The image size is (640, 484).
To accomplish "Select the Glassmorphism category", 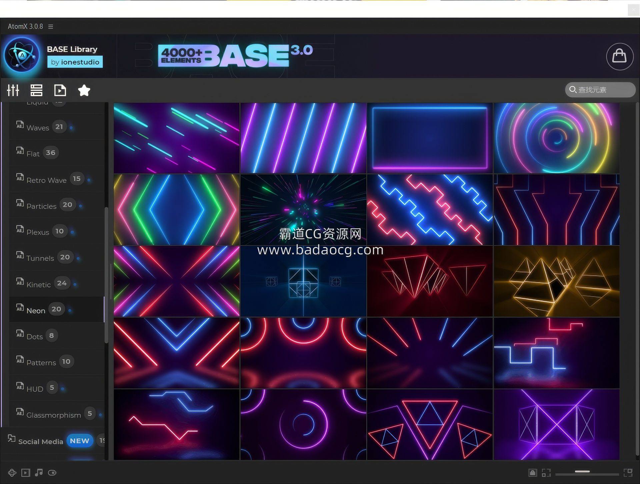I will (57, 414).
